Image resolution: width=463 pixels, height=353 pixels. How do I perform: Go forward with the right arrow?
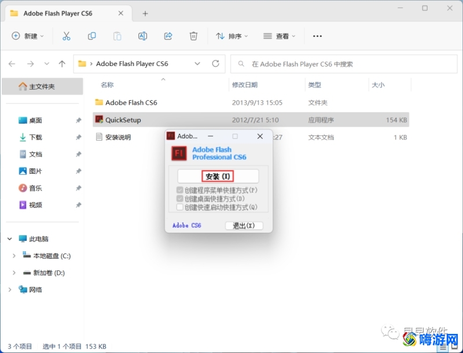click(x=30, y=64)
